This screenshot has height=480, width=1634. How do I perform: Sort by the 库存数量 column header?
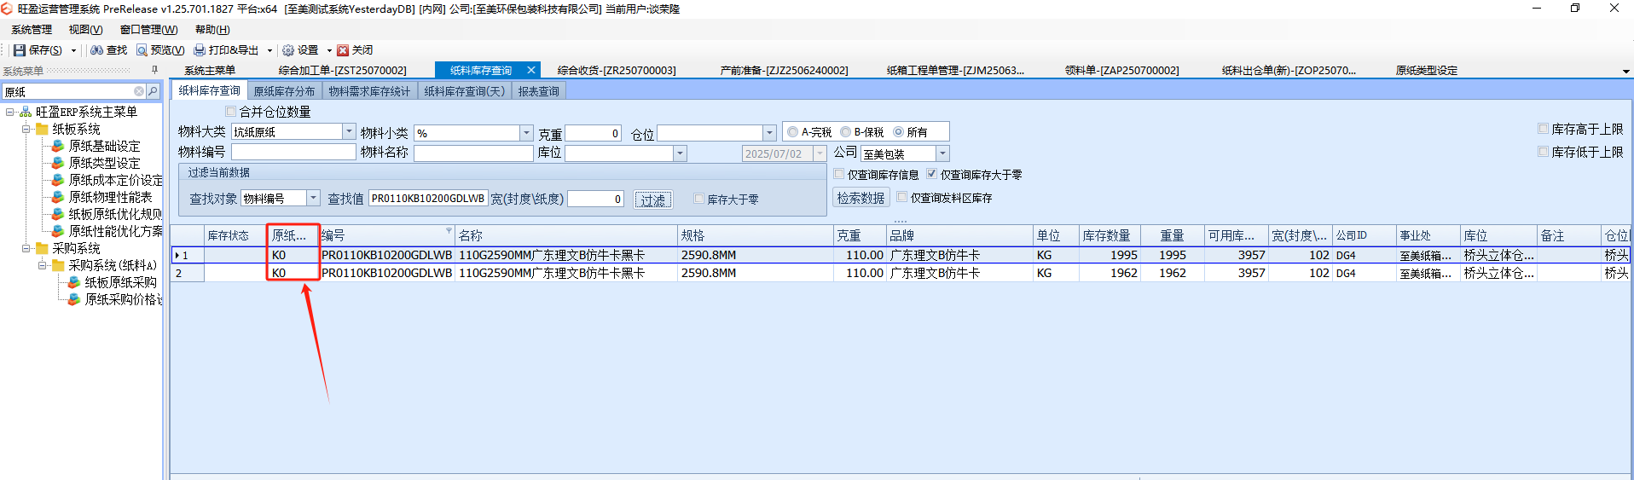pyautogui.click(x=1109, y=235)
